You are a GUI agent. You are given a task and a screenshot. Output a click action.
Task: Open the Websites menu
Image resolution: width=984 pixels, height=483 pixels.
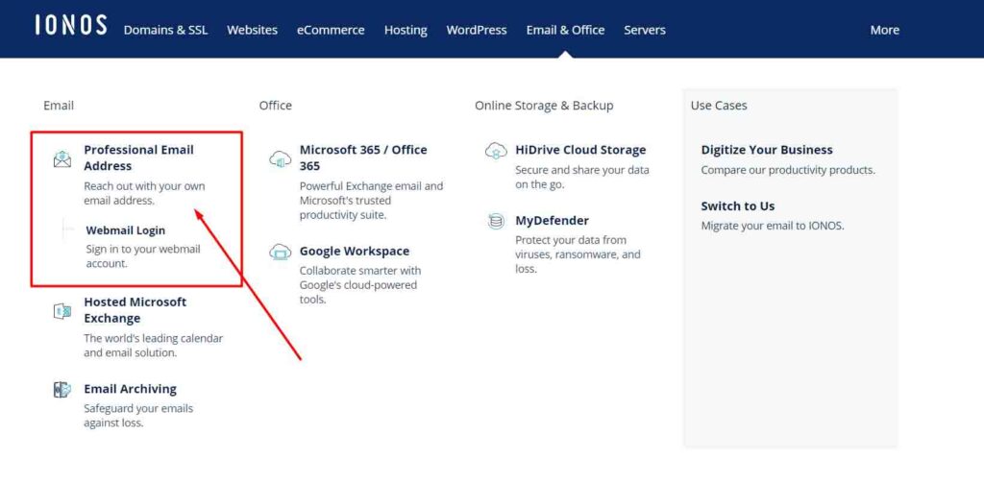point(253,30)
